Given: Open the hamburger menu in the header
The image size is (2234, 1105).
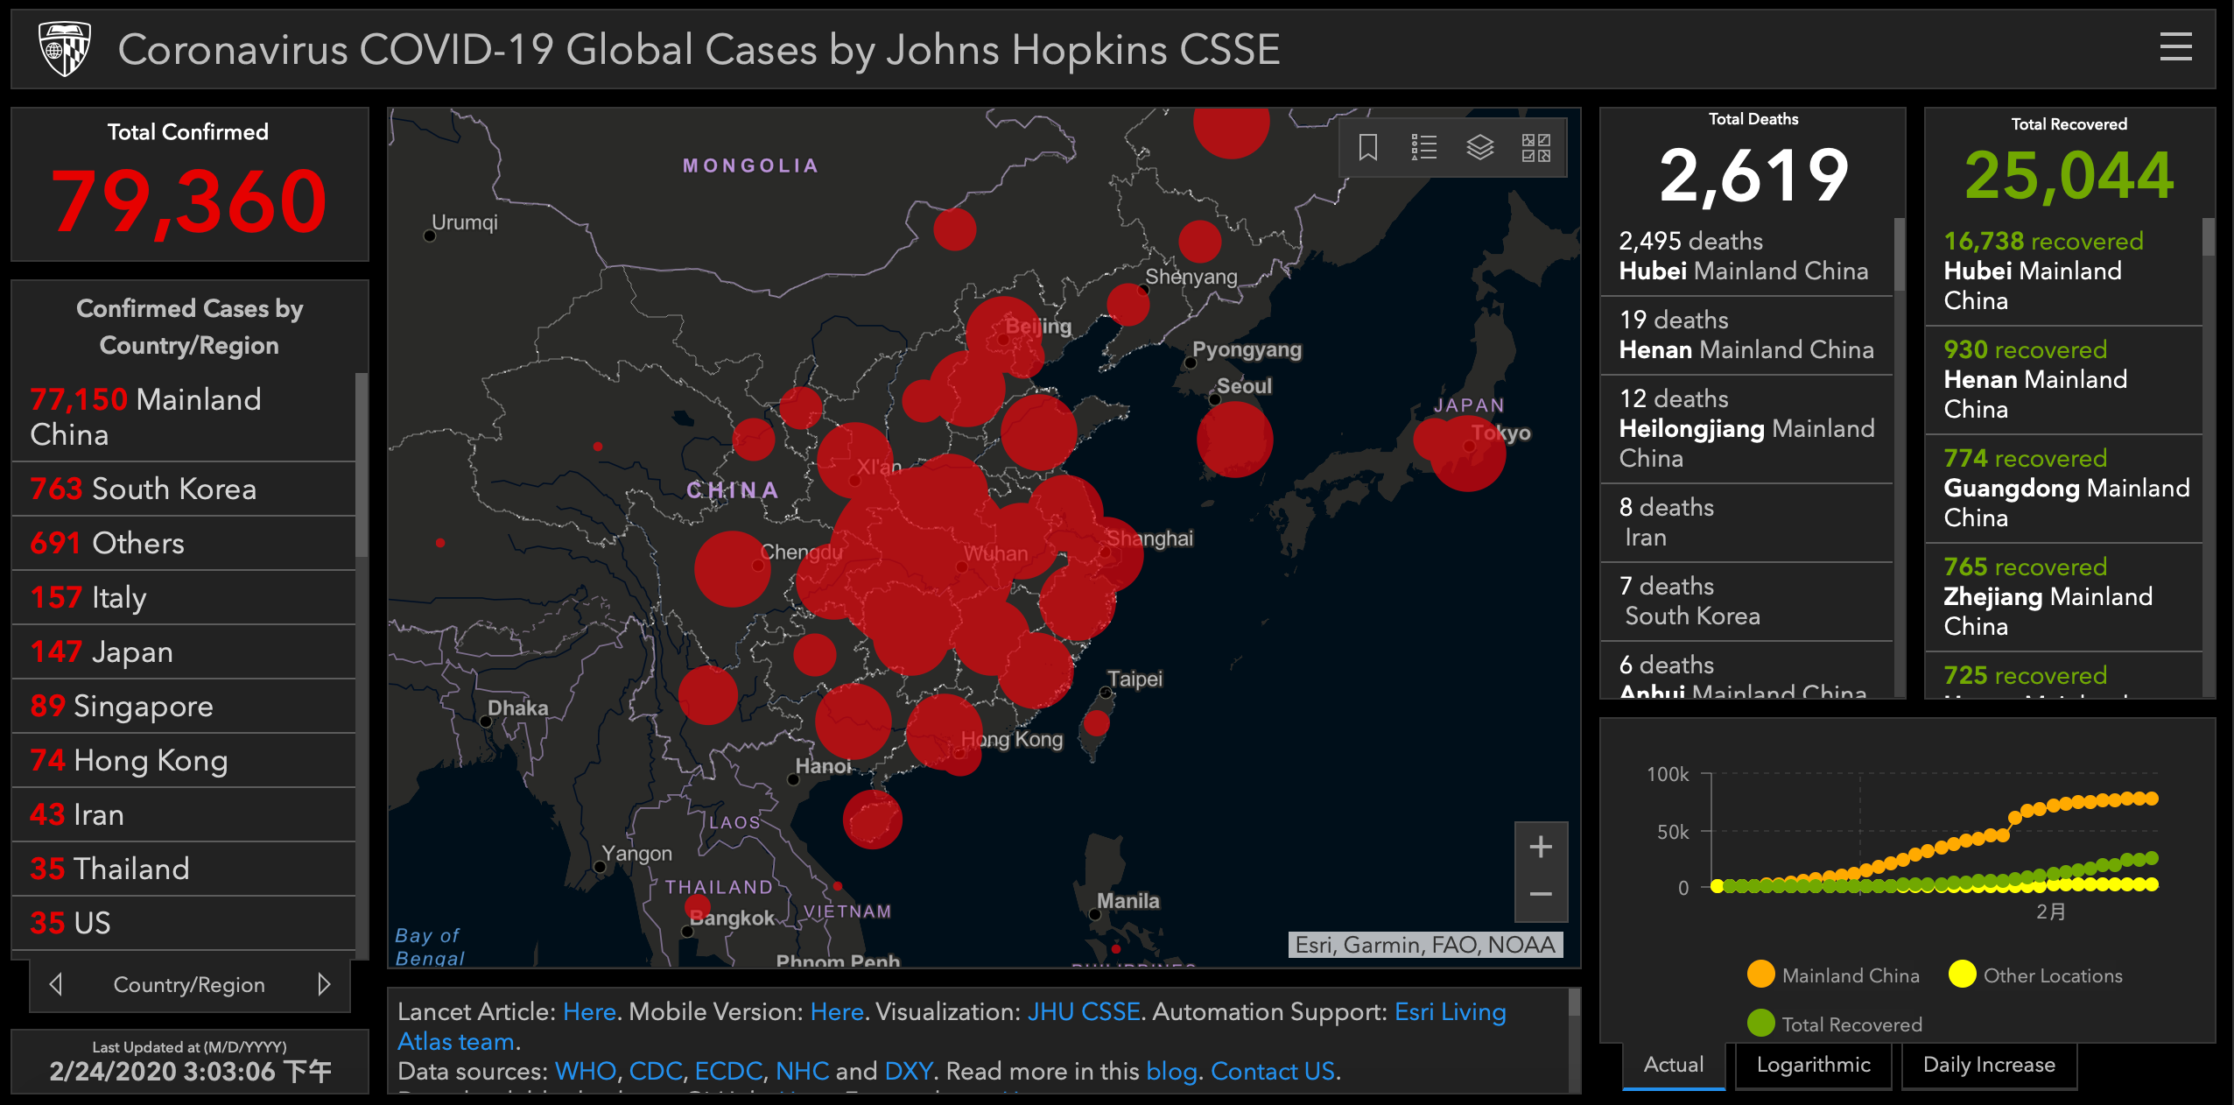Looking at the screenshot, I should [2175, 47].
